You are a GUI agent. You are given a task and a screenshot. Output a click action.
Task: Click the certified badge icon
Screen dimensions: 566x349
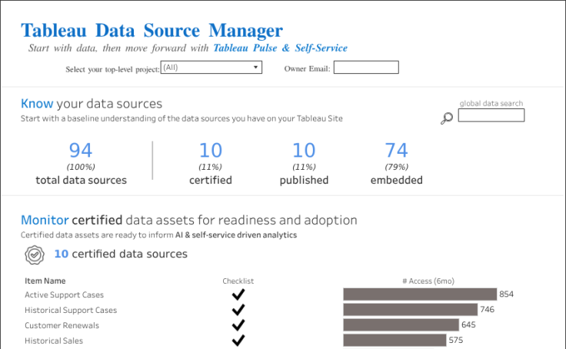34,254
